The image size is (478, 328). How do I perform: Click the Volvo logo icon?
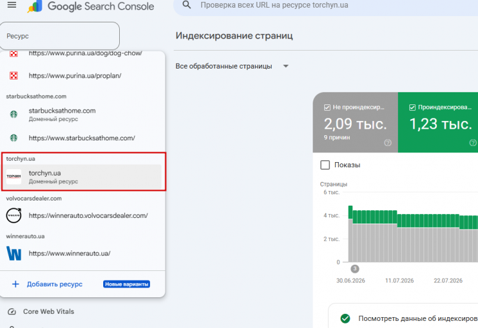(x=13, y=215)
